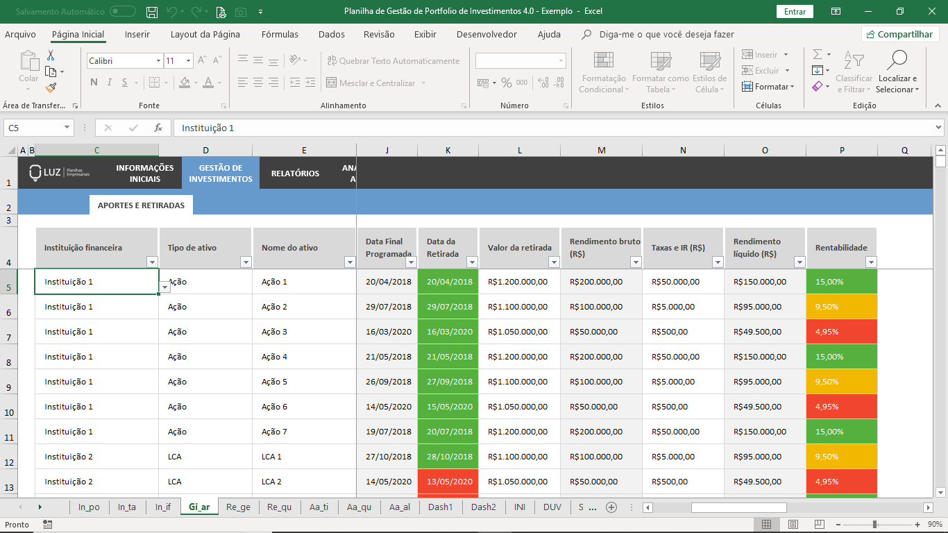This screenshot has width=948, height=533.
Task: Click the new sheet plus icon
Action: 611,507
